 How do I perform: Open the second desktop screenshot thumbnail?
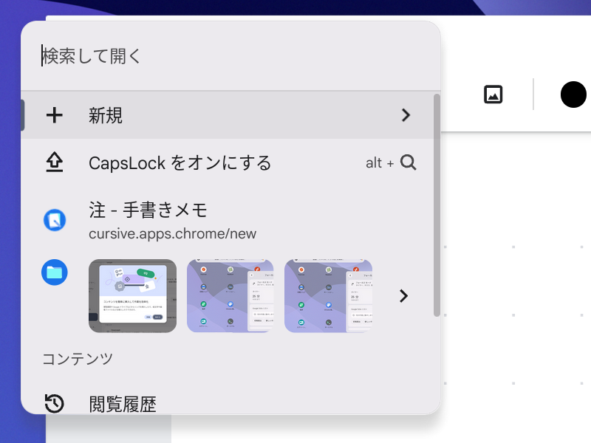coord(230,295)
